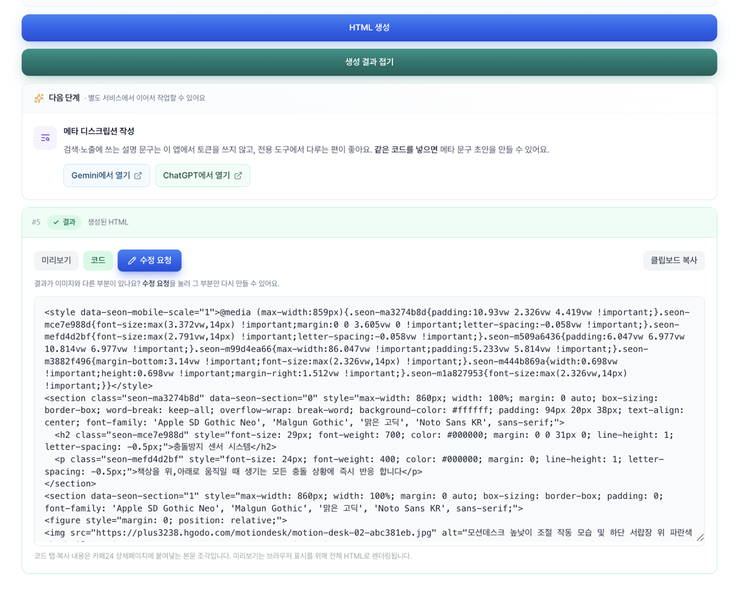This screenshot has width=738, height=589.
Task: Click the external-link icon next to Gemini
Action: [x=138, y=176]
